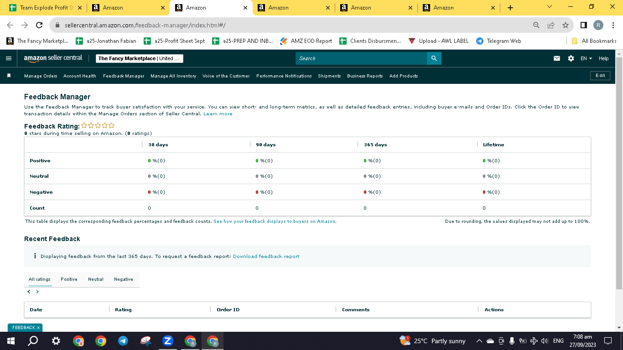The image size is (623, 350).
Task: Open the All Bookmarks folder
Action: (594, 41)
